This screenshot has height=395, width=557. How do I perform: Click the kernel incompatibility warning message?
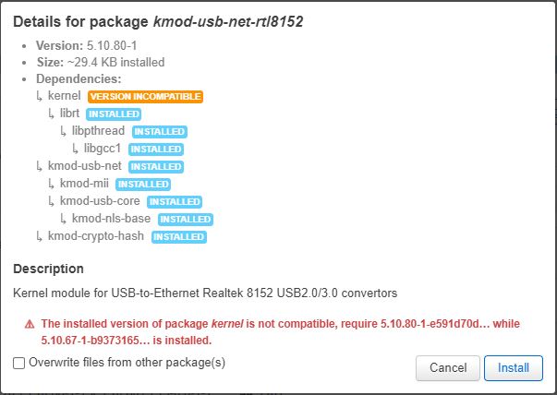pos(286,331)
